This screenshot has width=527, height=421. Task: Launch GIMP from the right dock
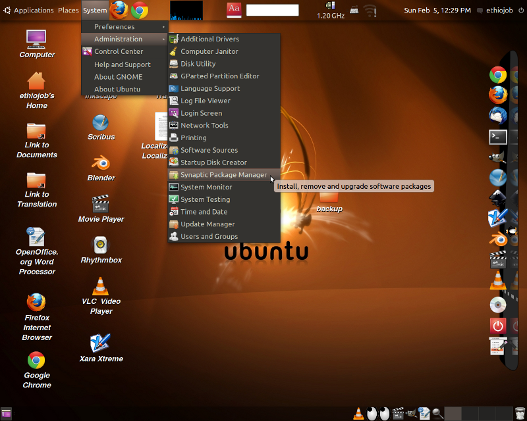pos(498,157)
